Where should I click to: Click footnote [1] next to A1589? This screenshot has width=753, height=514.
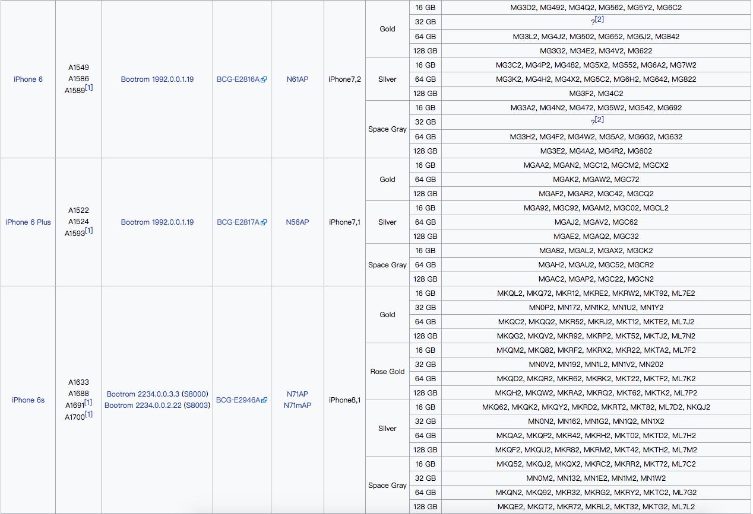click(88, 88)
